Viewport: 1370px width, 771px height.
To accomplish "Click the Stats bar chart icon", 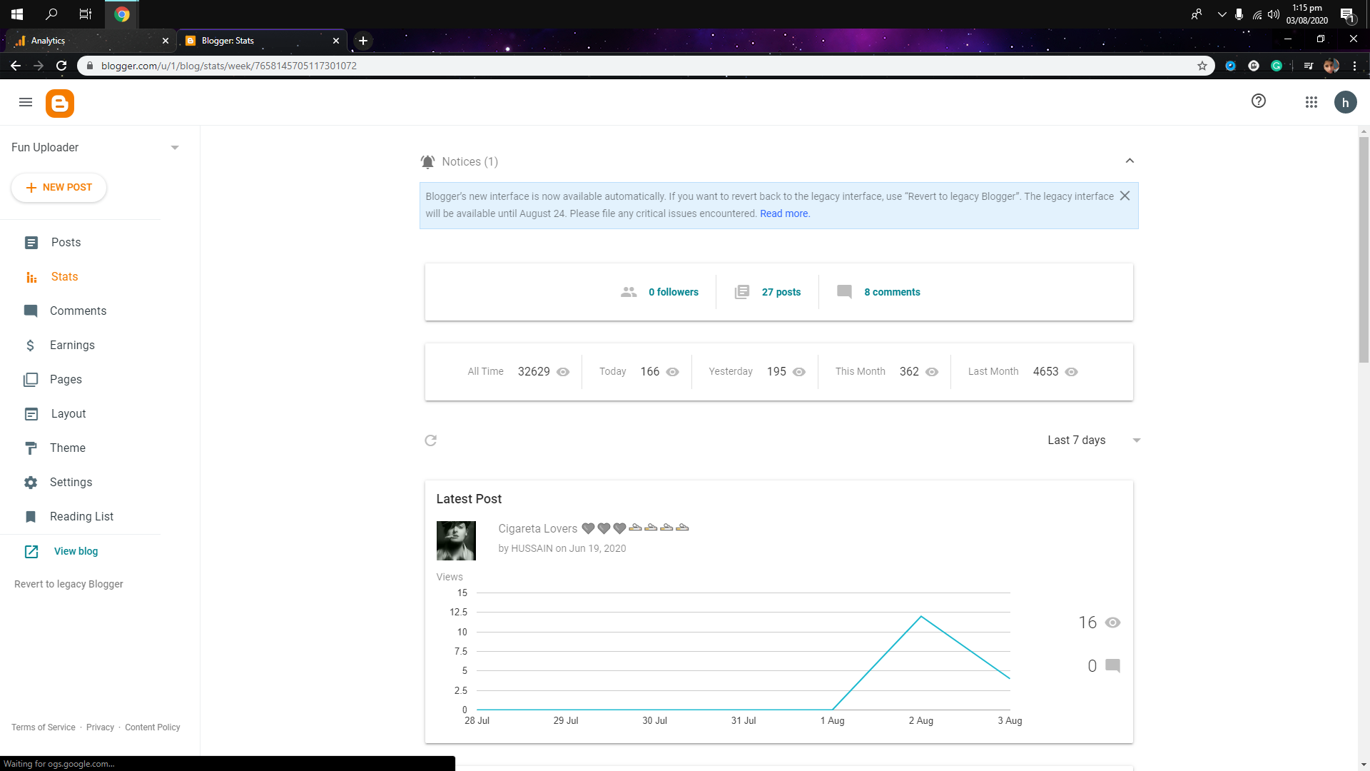I will 31,277.
